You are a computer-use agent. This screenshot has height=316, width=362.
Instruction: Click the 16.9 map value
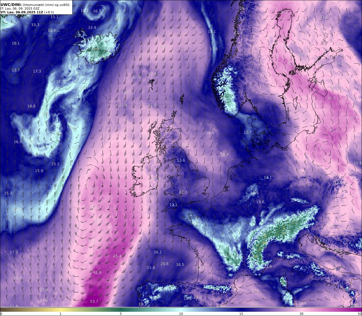pyautogui.click(x=18, y=142)
